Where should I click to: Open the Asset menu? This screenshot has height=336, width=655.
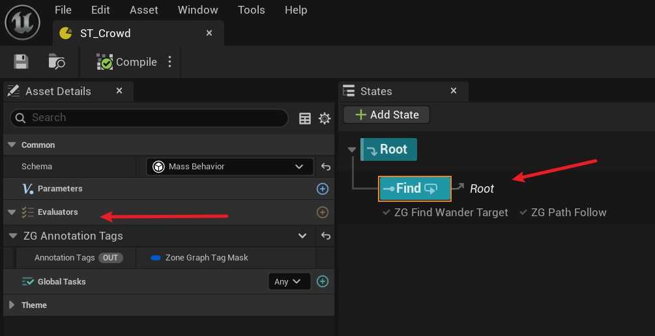[x=143, y=10]
